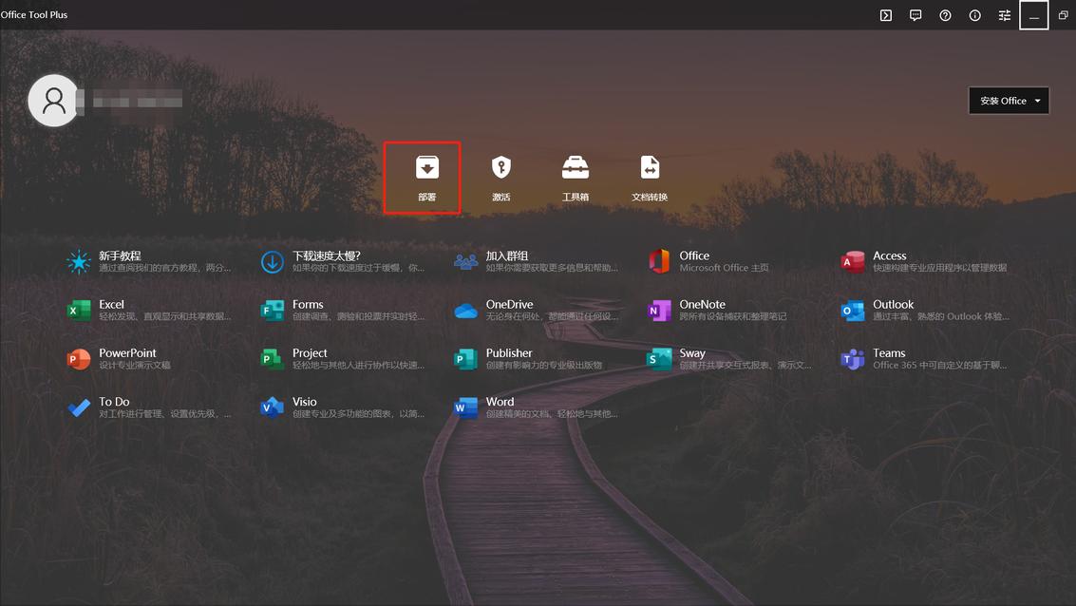
Task: Open the 工具箱 (Toolbox) section
Action: tap(575, 176)
